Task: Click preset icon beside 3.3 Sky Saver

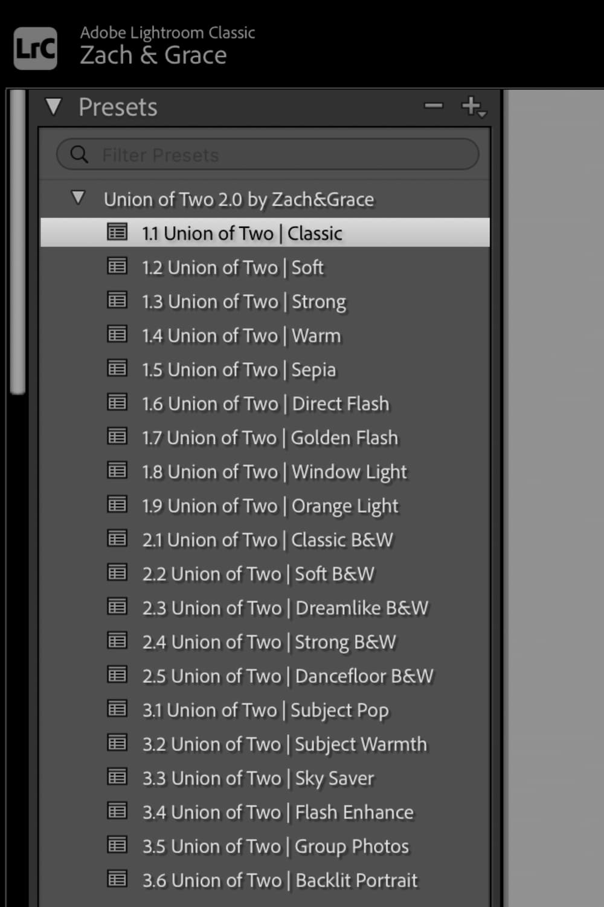Action: pyautogui.click(x=117, y=777)
